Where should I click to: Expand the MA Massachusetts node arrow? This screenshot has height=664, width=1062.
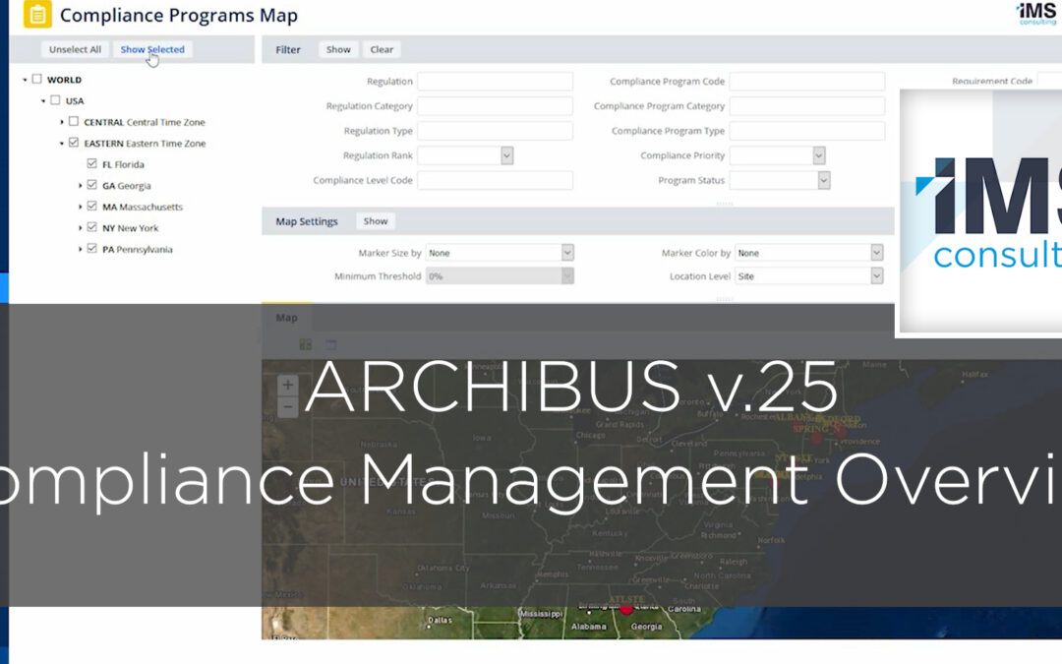pyautogui.click(x=80, y=207)
